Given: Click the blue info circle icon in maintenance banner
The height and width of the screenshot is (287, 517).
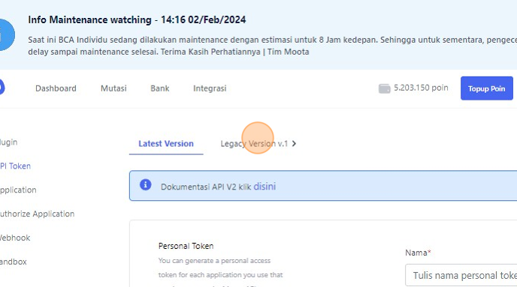Looking at the screenshot, I should 7,34.
